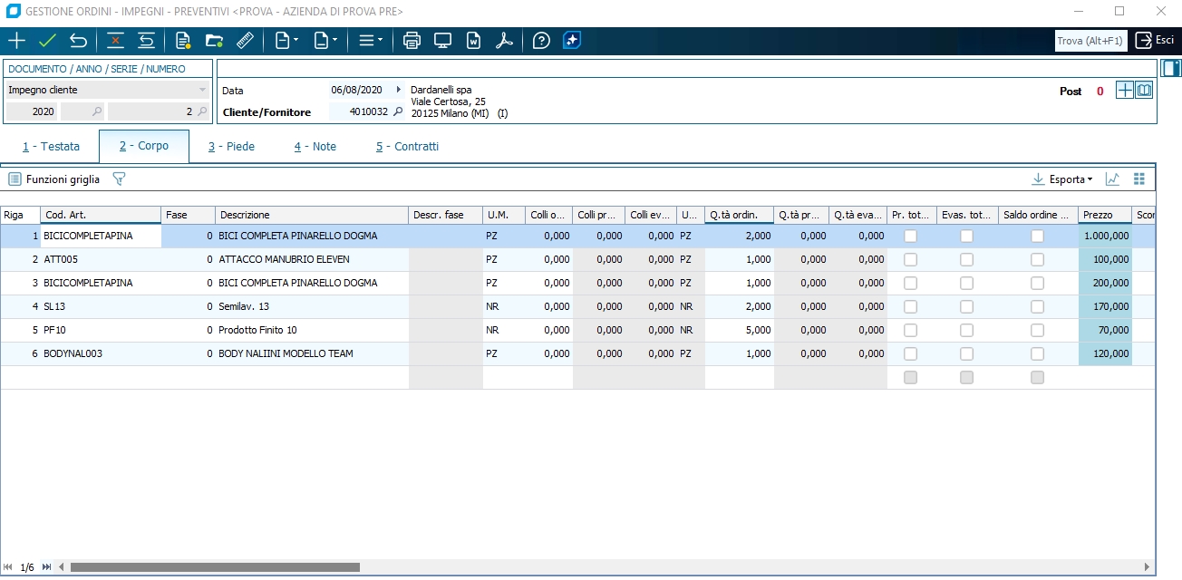Screen dimensions: 1182x580
Task: Check Pr. tot. box for row 1
Action: point(911,236)
